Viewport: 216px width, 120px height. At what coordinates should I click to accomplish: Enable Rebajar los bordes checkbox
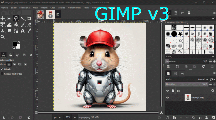(x=2, y=74)
